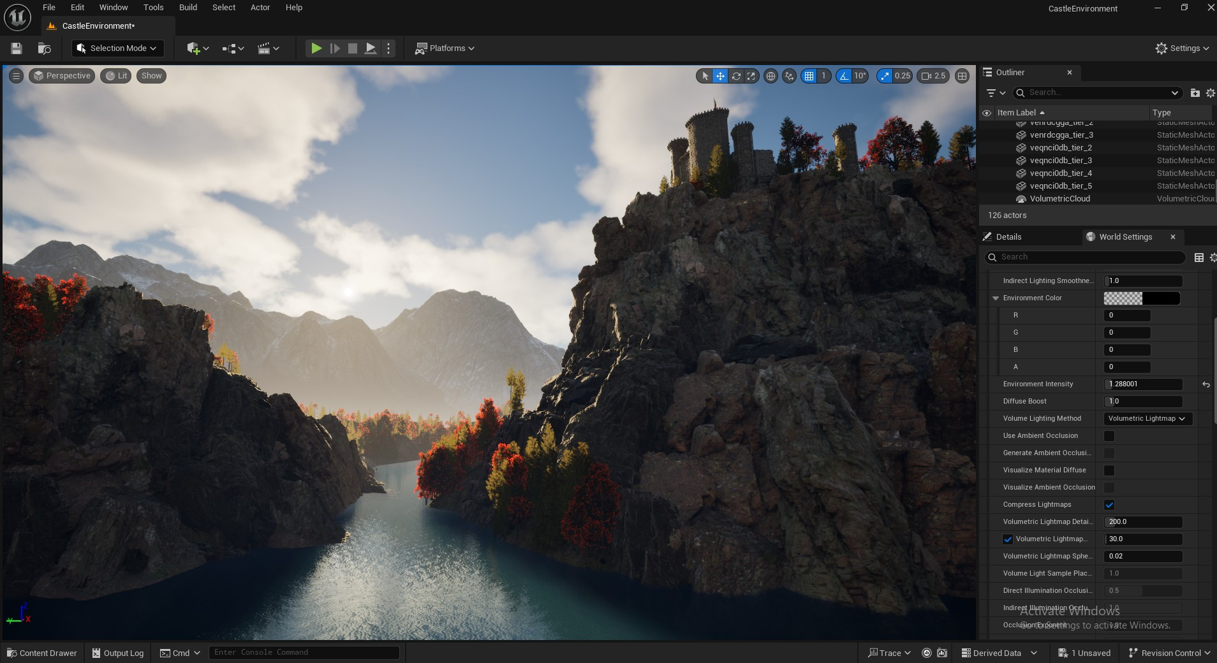Open the Derived Data dropdown
Viewport: 1217px width, 663px height.
tap(999, 653)
